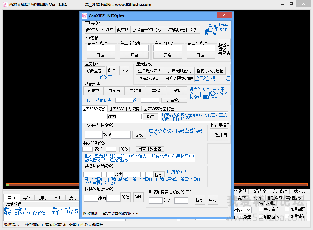
Task: Click 开启 under 第一个修改
Action: [x=101, y=55]
